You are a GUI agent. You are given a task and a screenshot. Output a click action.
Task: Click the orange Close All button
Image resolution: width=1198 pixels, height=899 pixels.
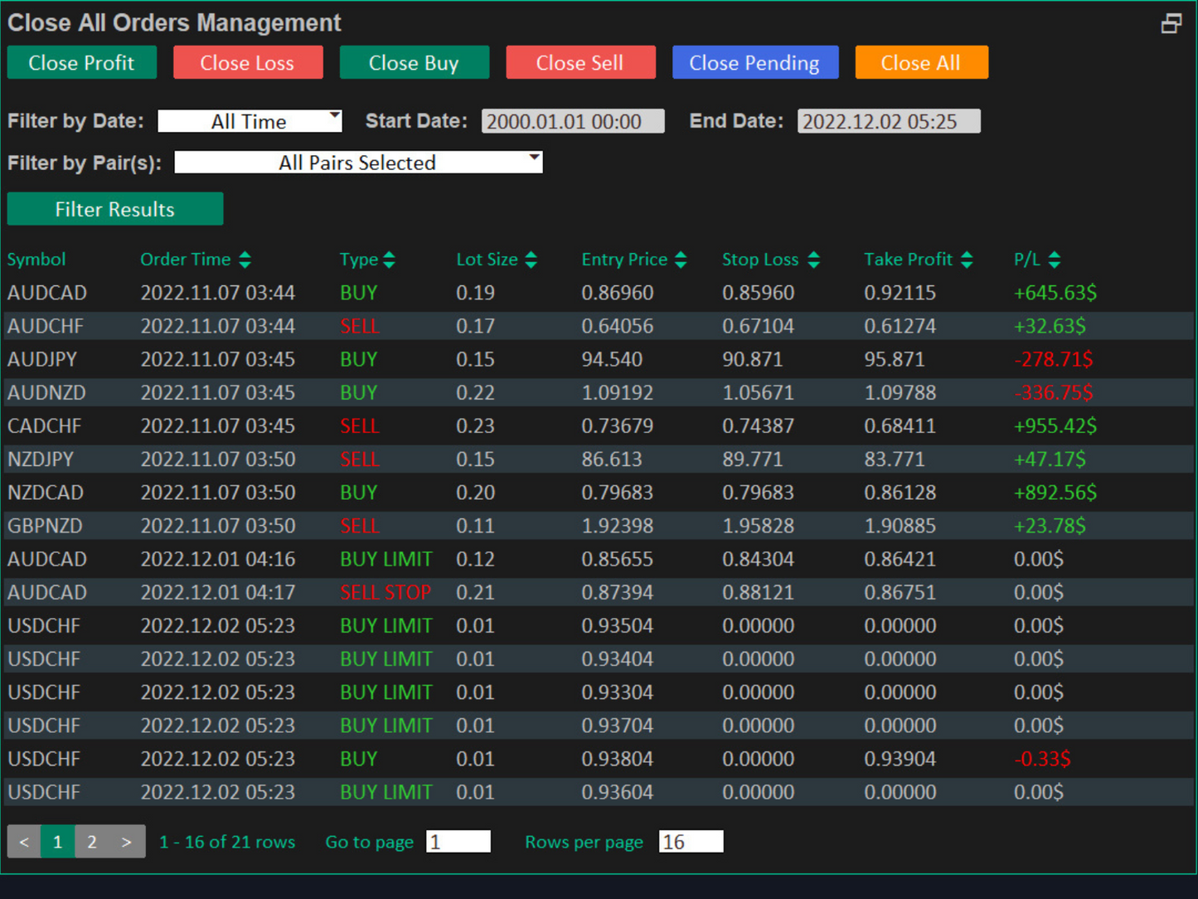(921, 63)
